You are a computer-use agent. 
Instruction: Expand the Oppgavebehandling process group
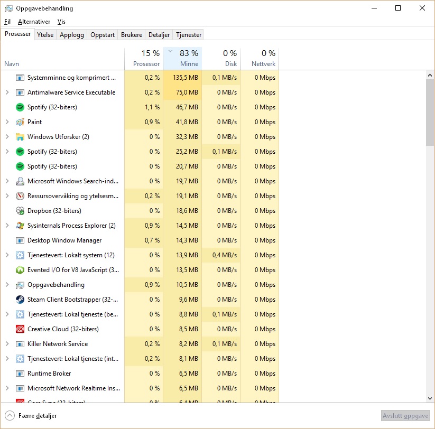(7, 285)
